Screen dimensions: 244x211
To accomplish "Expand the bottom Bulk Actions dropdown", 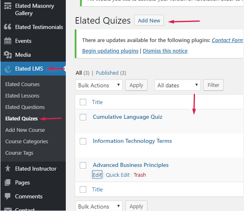I will [x=99, y=206].
